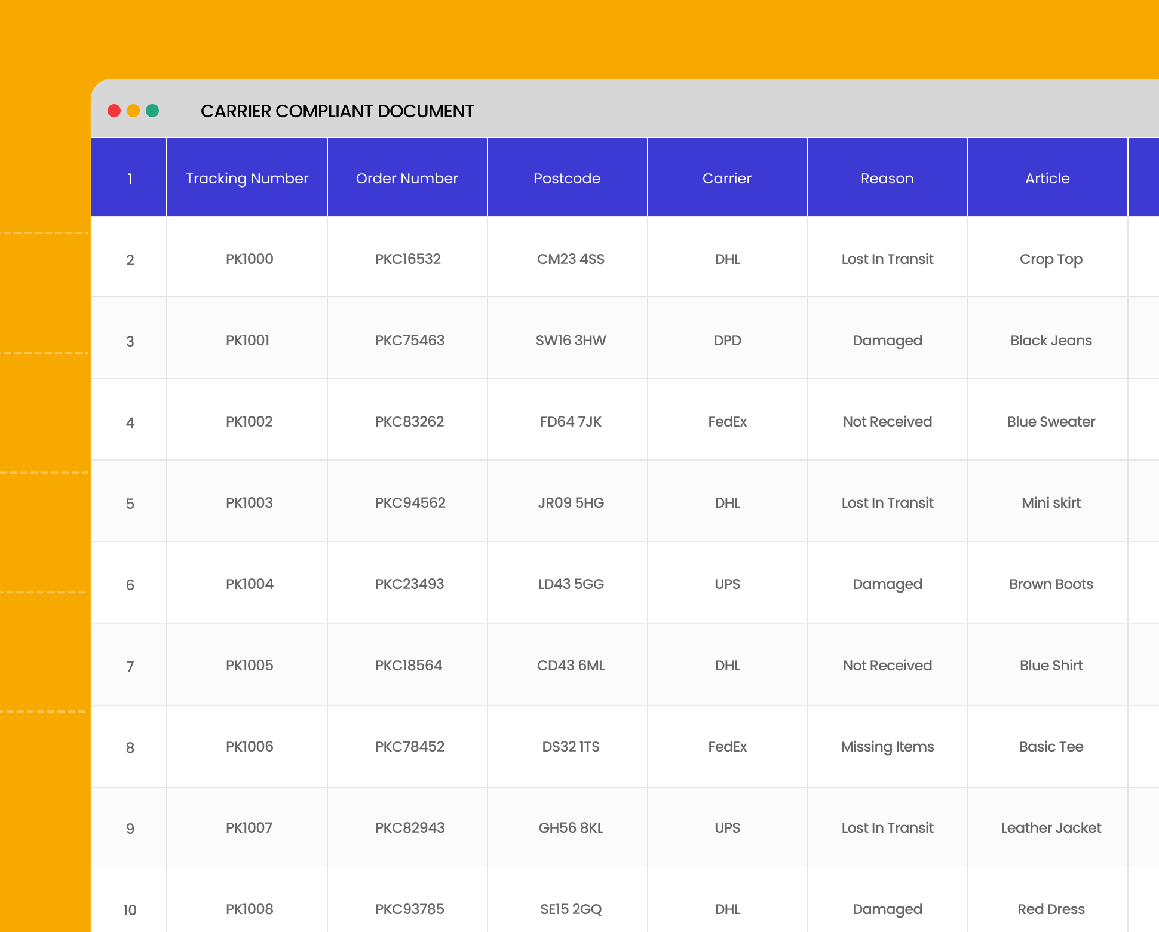Click the Missing Items reason cell
1159x932 pixels.
887,747
